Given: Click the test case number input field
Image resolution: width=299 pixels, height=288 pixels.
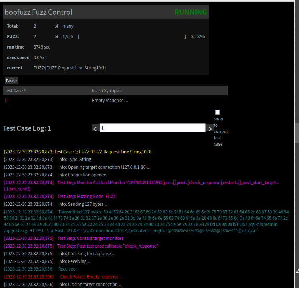Looking at the screenshot, I should pyautogui.click(x=152, y=128).
